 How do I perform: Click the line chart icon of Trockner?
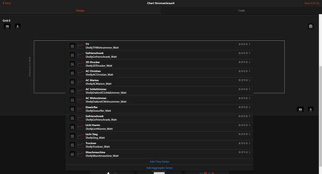(x=81, y=145)
